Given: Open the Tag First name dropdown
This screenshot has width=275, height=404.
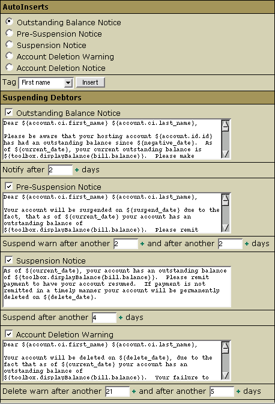Looking at the screenshot, I should [x=46, y=83].
